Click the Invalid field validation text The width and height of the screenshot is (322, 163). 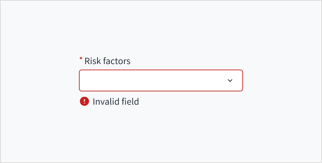tap(116, 101)
